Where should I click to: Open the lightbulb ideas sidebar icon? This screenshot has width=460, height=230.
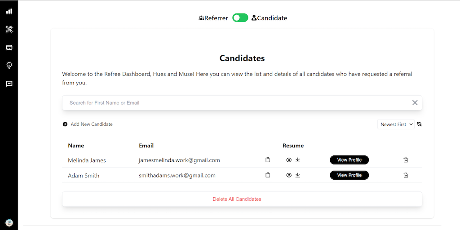coord(9,66)
